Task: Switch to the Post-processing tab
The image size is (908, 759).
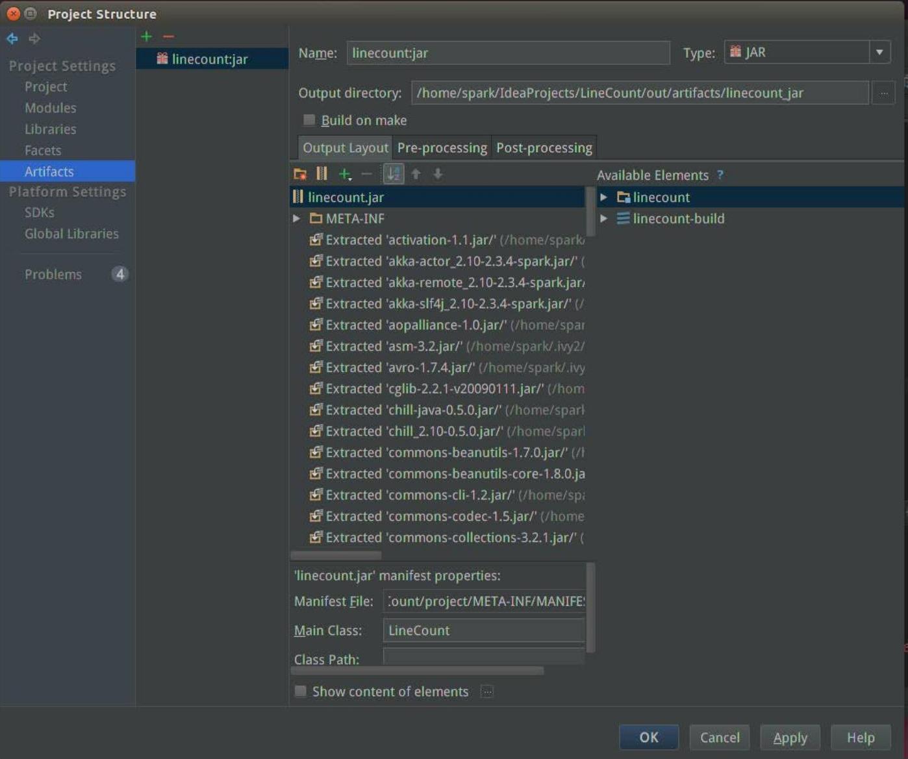Action: 544,148
